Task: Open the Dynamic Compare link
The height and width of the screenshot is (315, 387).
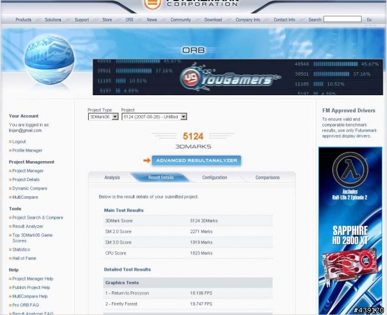Action: [x=30, y=188]
